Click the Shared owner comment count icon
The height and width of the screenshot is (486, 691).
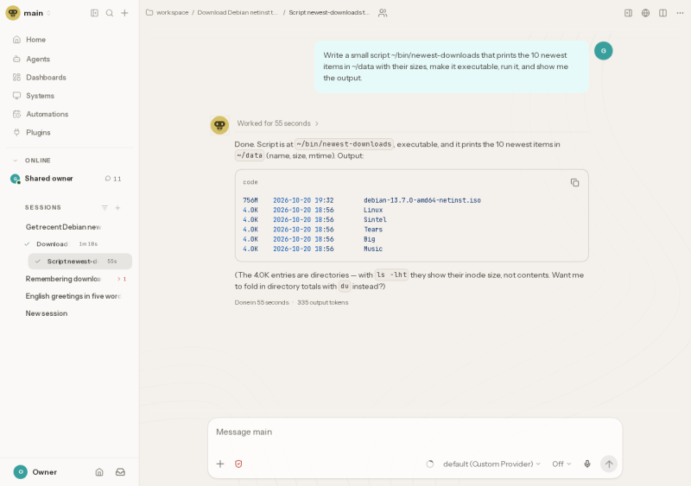pos(107,179)
